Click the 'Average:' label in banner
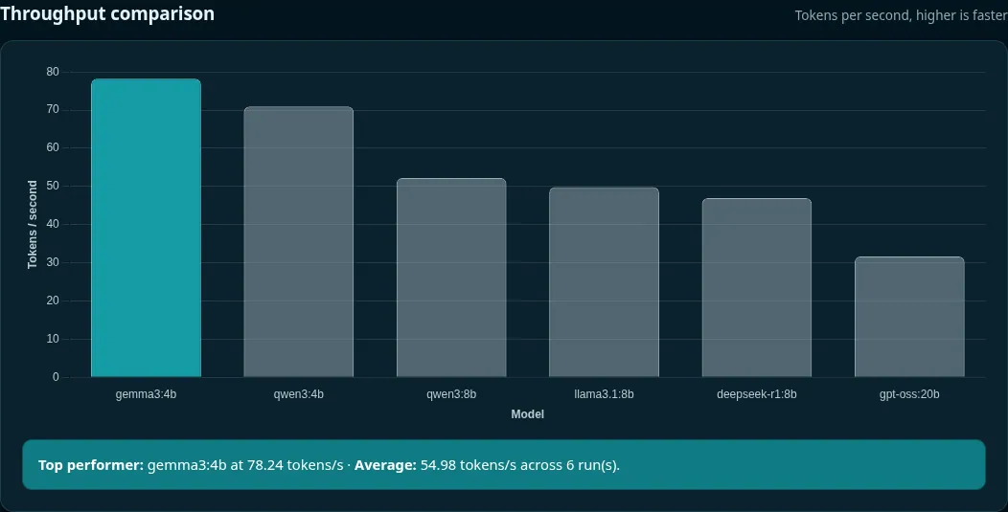Image resolution: width=1008 pixels, height=512 pixels. (385, 465)
